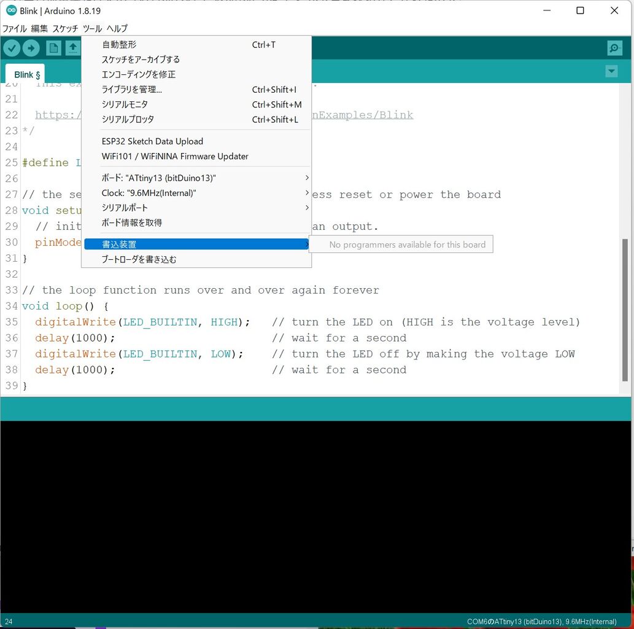
Task: Click COM6 ATtiny13 board status text
Action: [541, 621]
